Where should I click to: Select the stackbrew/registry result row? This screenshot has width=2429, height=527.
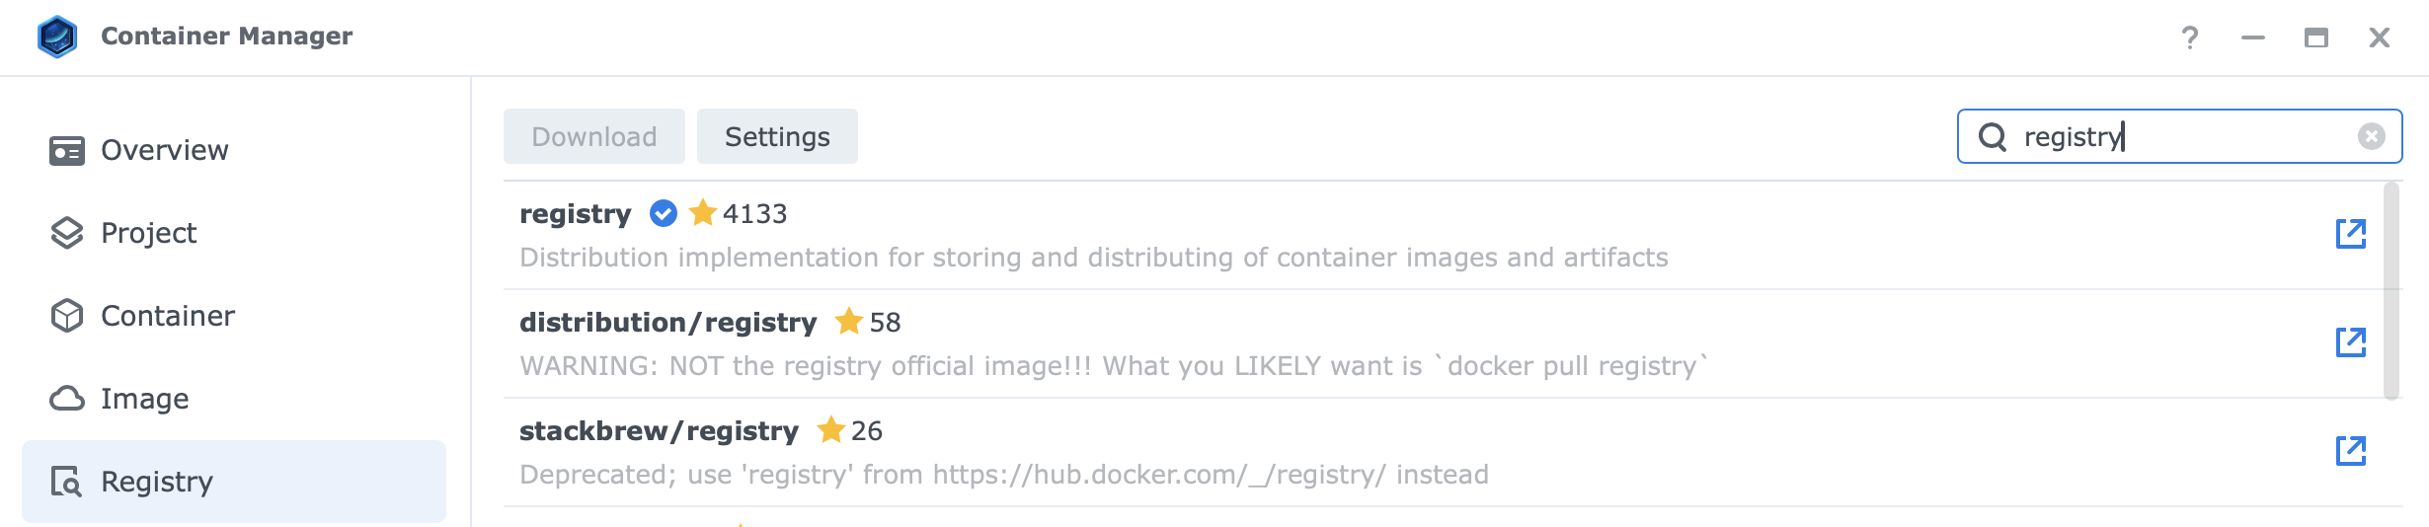tap(1444, 452)
